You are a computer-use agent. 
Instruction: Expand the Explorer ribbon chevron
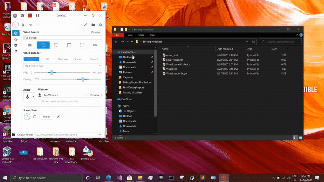tap(297, 35)
